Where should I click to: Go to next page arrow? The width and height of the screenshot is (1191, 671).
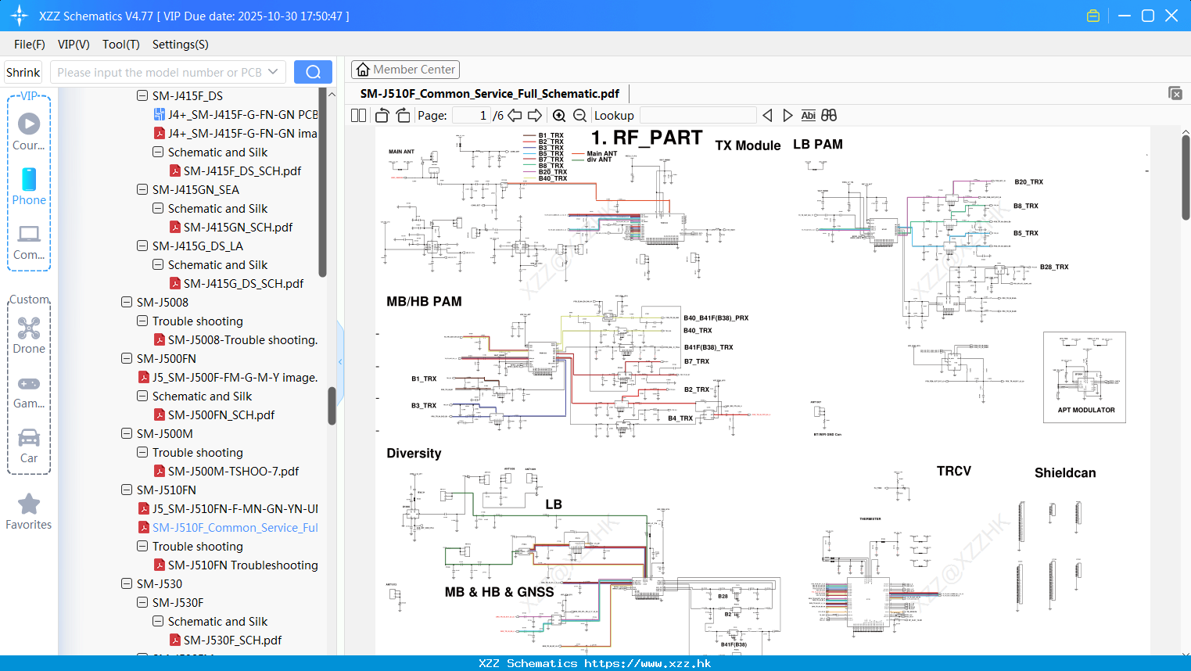tap(535, 115)
